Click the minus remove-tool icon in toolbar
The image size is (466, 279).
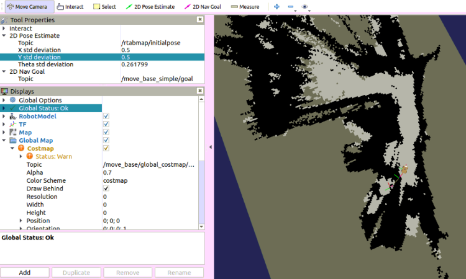tap(291, 7)
